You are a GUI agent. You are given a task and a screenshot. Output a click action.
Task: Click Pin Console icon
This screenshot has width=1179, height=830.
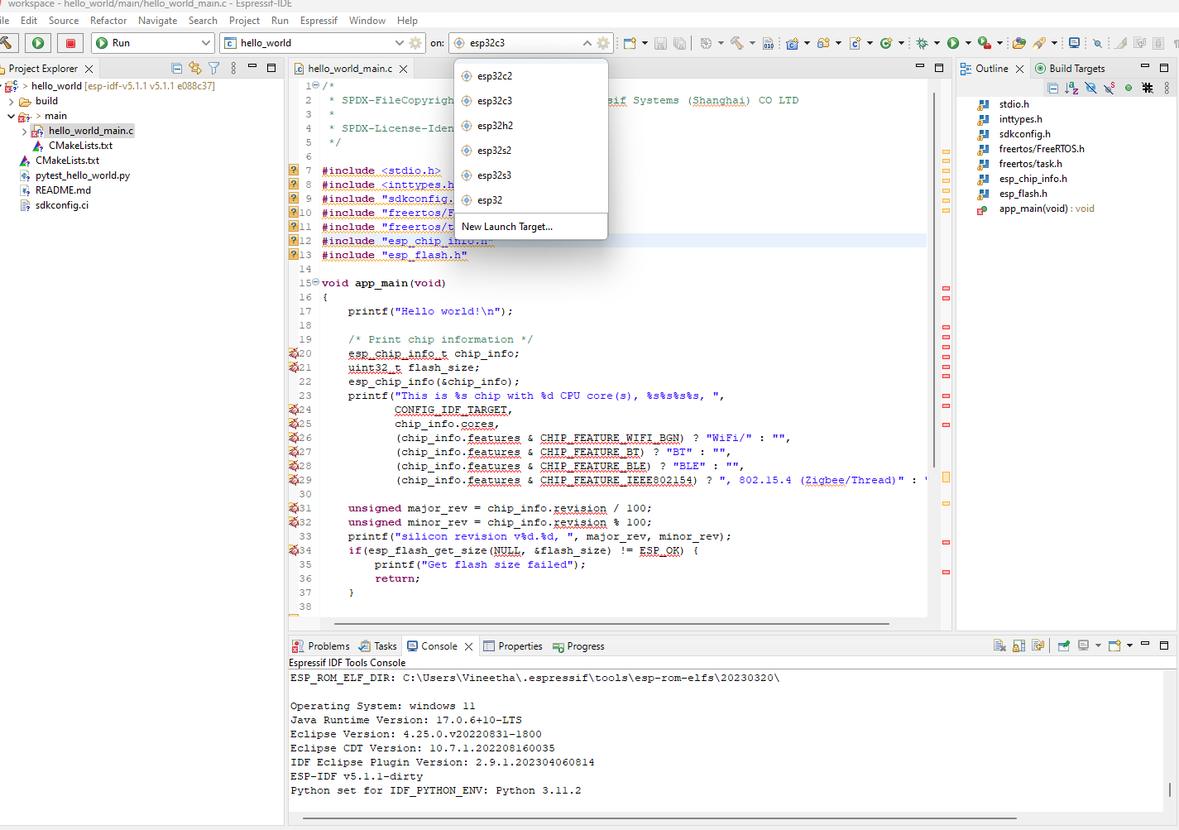coord(1064,645)
